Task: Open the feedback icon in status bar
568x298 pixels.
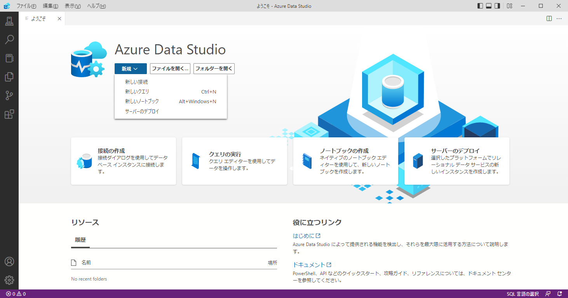Action: (x=548, y=294)
